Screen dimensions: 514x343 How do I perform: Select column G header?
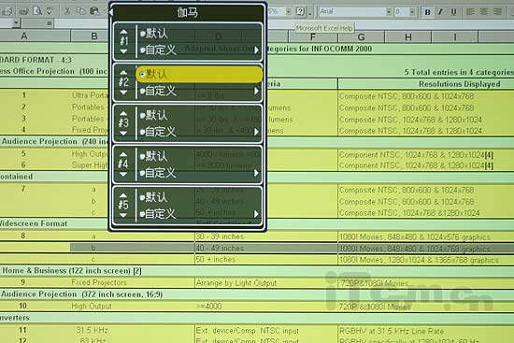[x=361, y=37]
